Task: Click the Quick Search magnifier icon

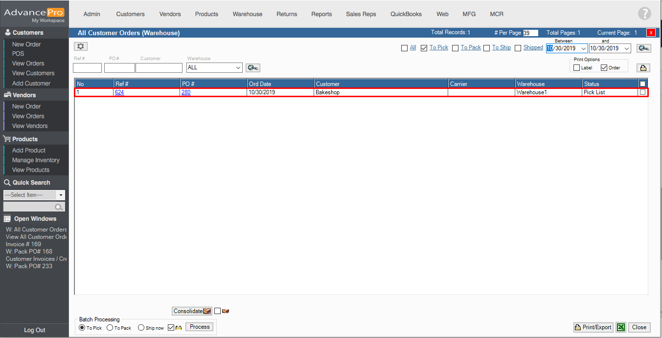Action: click(x=59, y=207)
